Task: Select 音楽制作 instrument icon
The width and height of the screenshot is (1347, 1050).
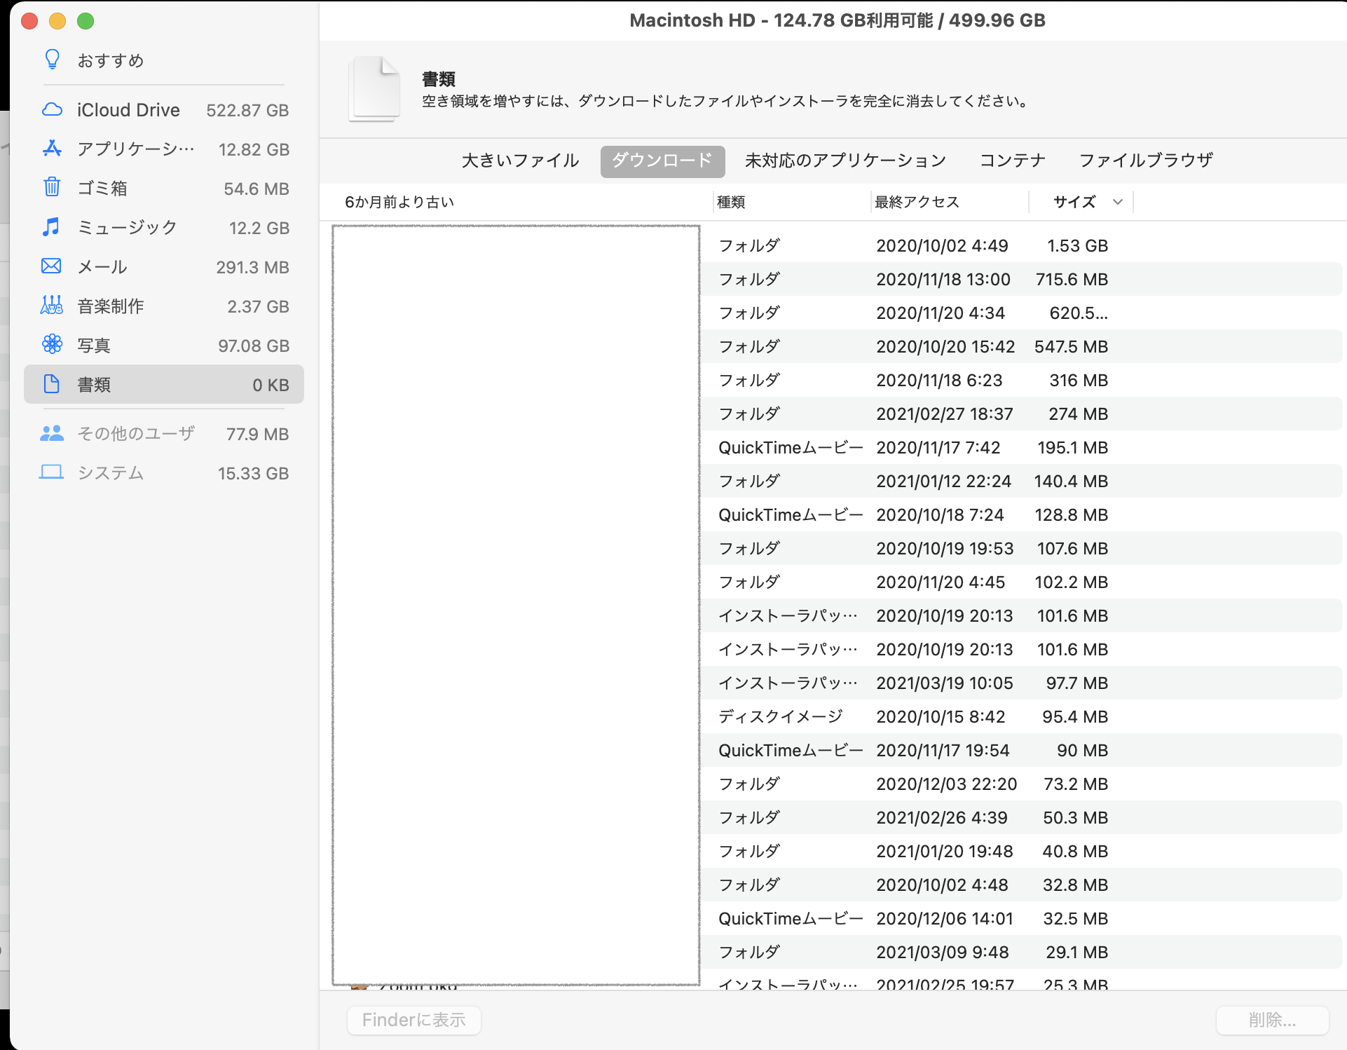Action: 52,306
